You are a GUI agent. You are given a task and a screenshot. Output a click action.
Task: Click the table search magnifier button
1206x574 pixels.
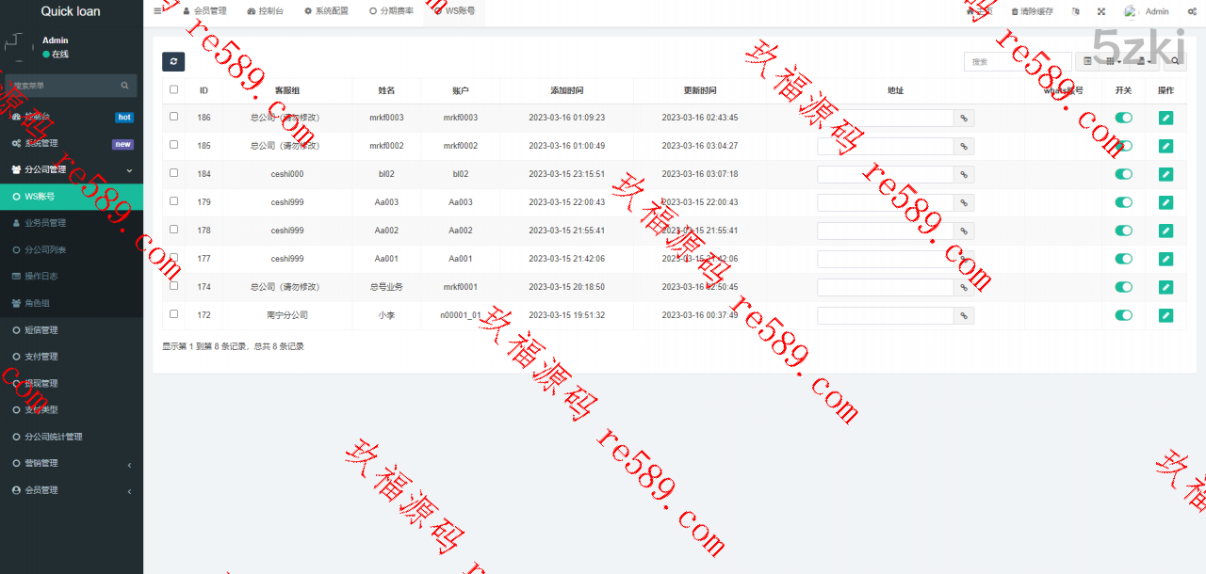tap(1175, 62)
